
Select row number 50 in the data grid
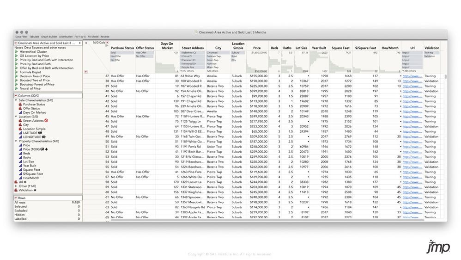click(x=107, y=142)
